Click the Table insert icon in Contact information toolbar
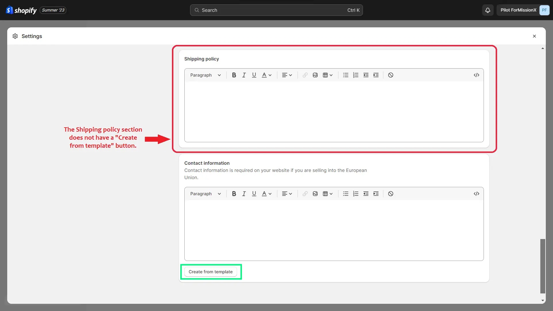Screen dimensions: 553x311 pyautogui.click(x=325, y=194)
